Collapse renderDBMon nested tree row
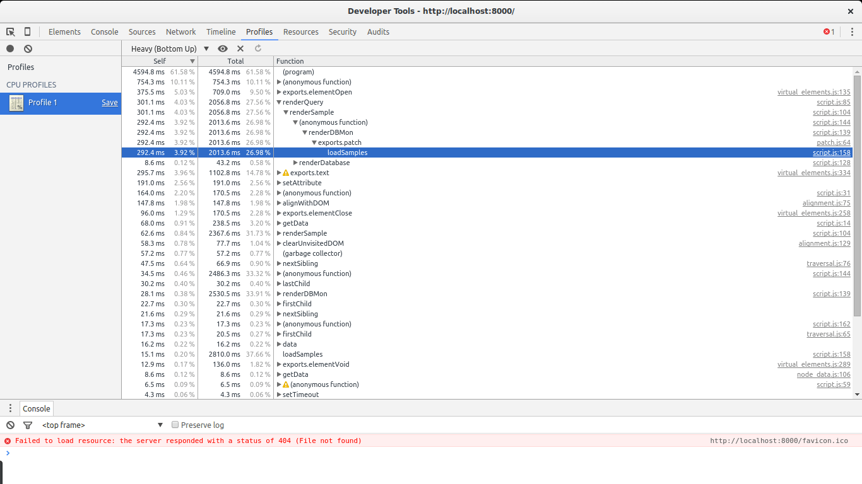Viewport: 862px width, 484px height. (305, 132)
